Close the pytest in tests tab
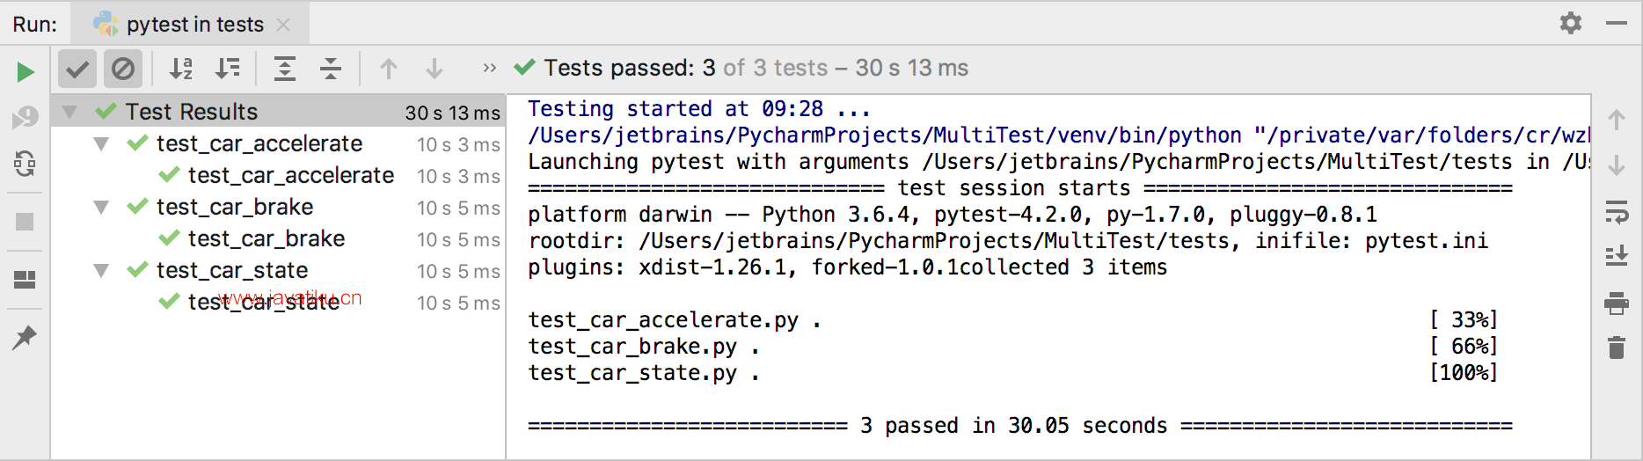The image size is (1643, 461). 283,25
